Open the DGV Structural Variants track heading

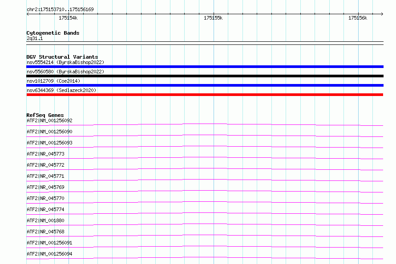tap(62, 57)
